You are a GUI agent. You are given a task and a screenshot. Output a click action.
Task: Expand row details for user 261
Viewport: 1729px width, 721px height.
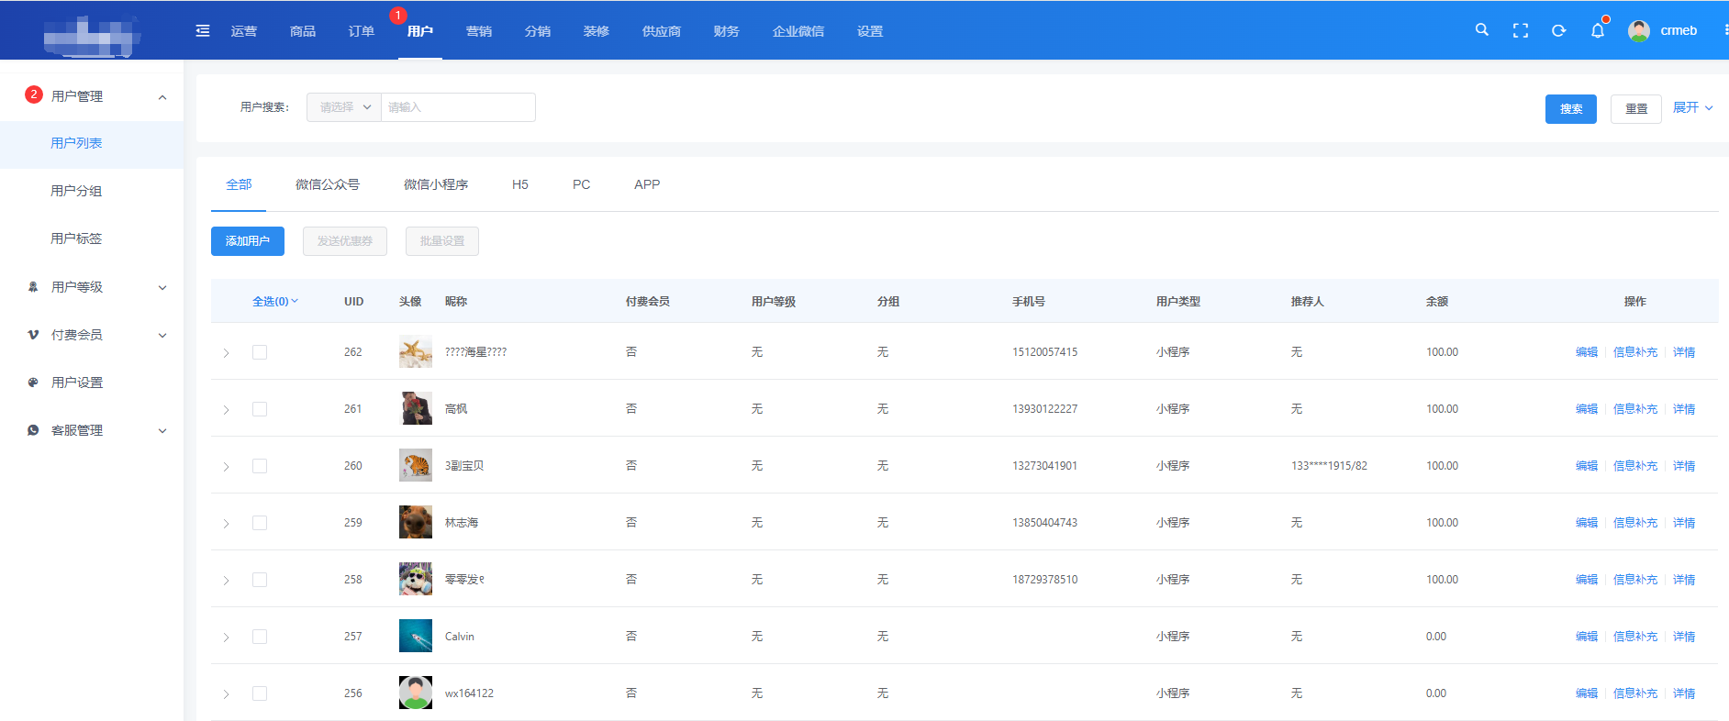(226, 409)
